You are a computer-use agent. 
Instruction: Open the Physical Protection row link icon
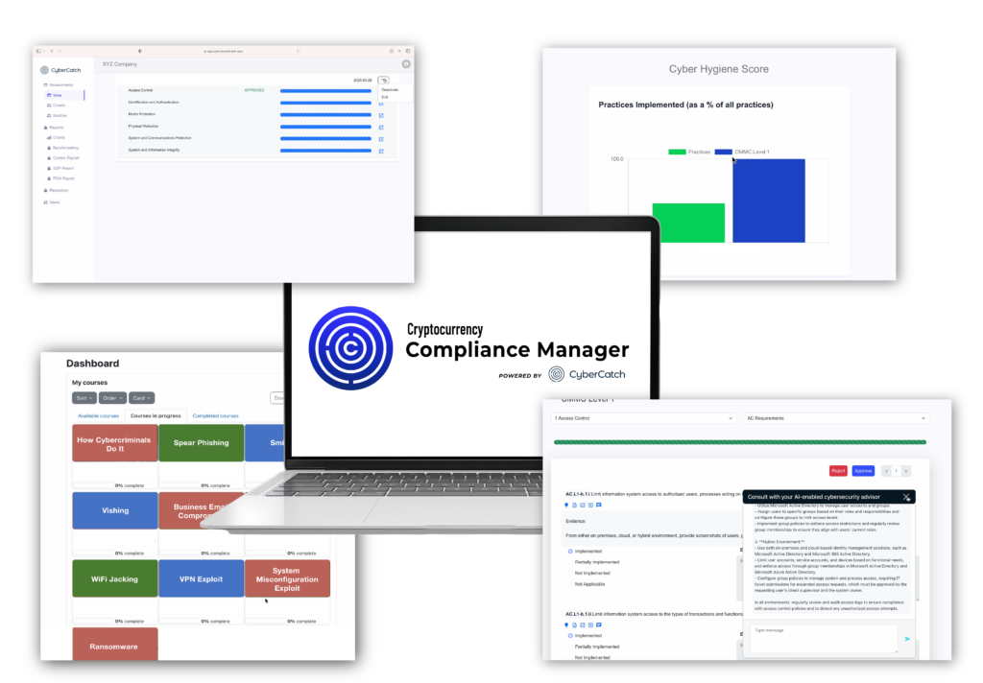381,128
